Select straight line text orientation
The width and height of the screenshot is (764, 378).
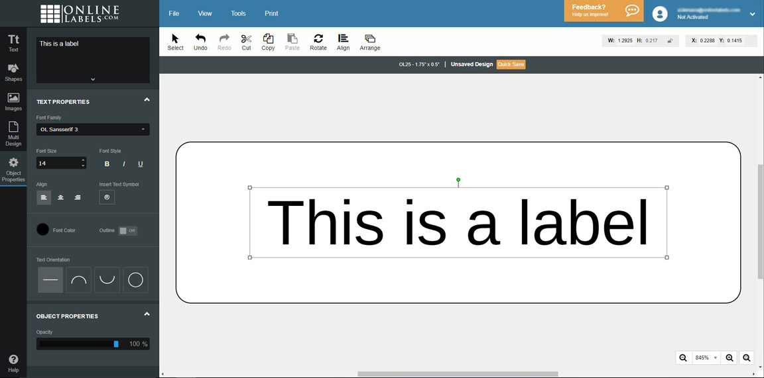[50, 280]
